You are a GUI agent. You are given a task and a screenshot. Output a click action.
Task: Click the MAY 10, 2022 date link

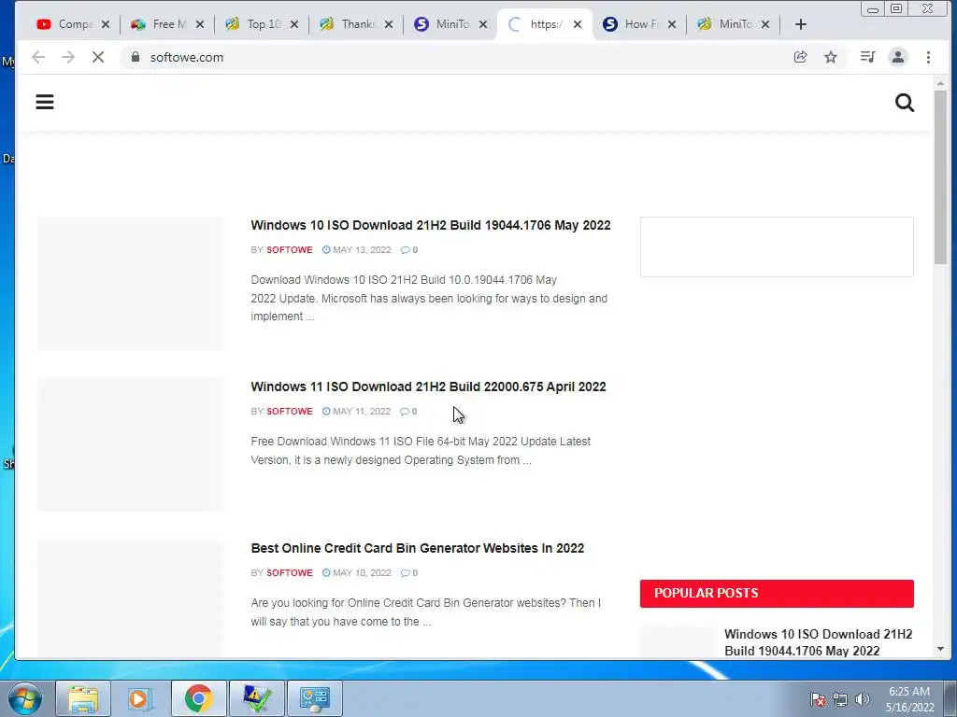tap(356, 573)
